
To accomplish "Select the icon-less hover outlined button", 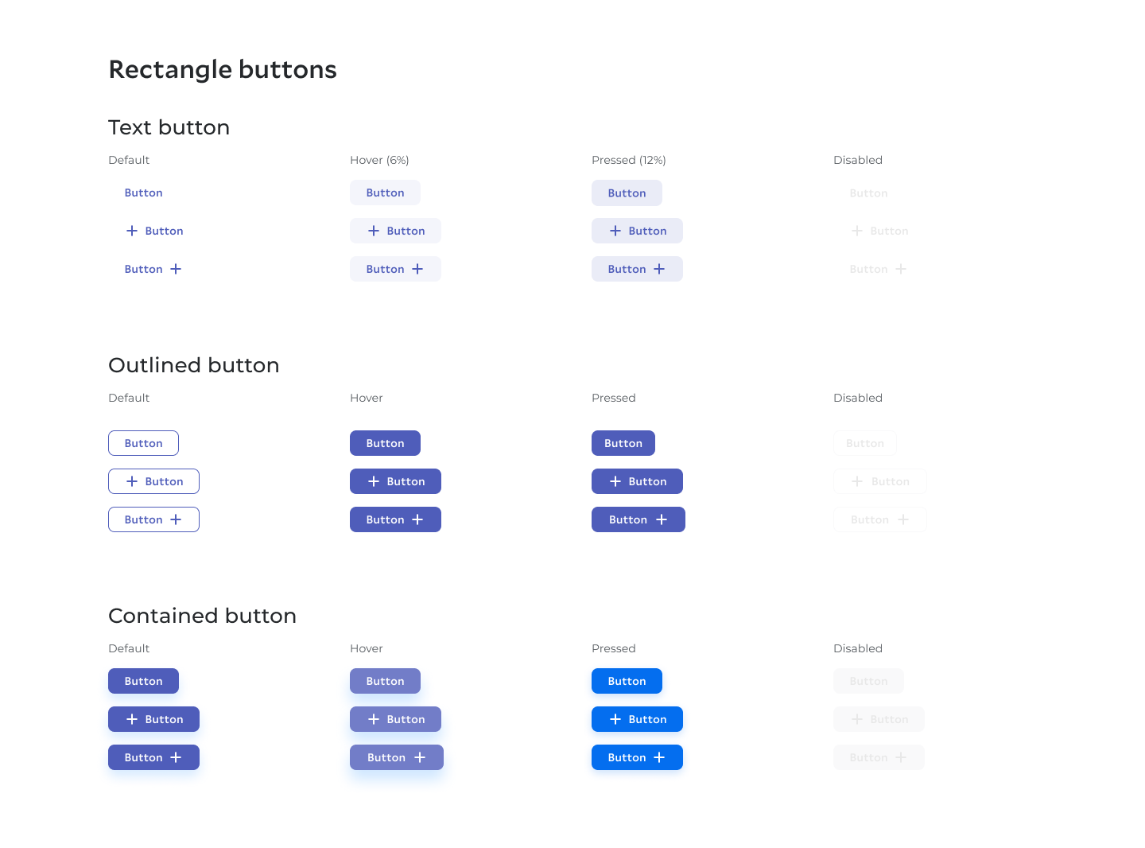I will tap(385, 443).
